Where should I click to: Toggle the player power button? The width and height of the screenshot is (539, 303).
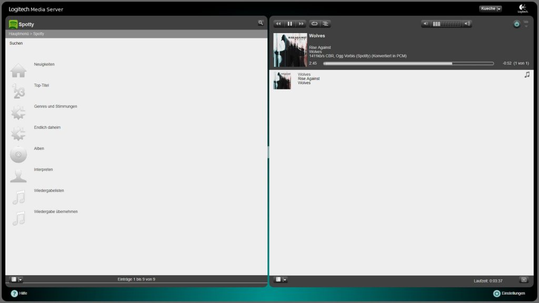pos(517,24)
